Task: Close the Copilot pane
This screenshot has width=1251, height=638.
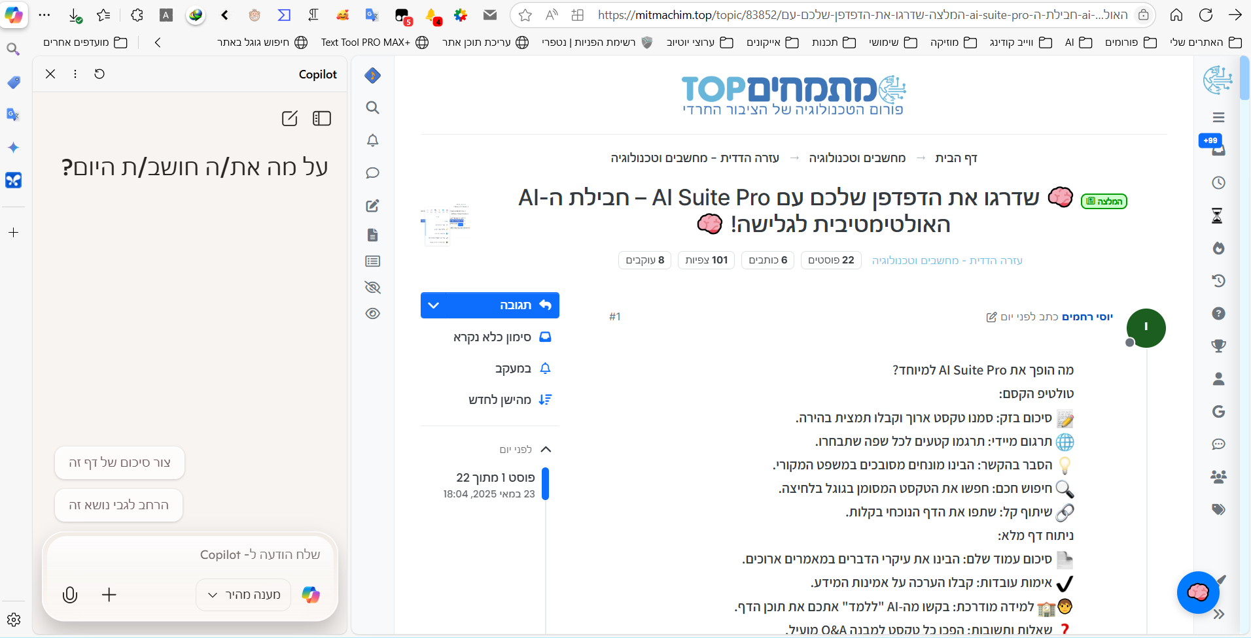Action: (x=50, y=74)
